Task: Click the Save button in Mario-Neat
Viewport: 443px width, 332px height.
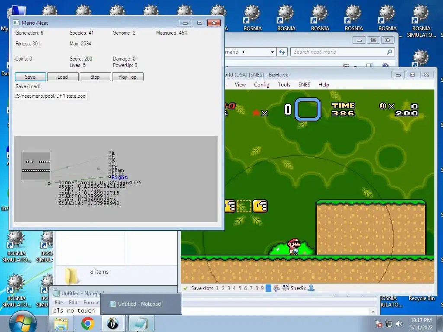Action: (x=30, y=77)
